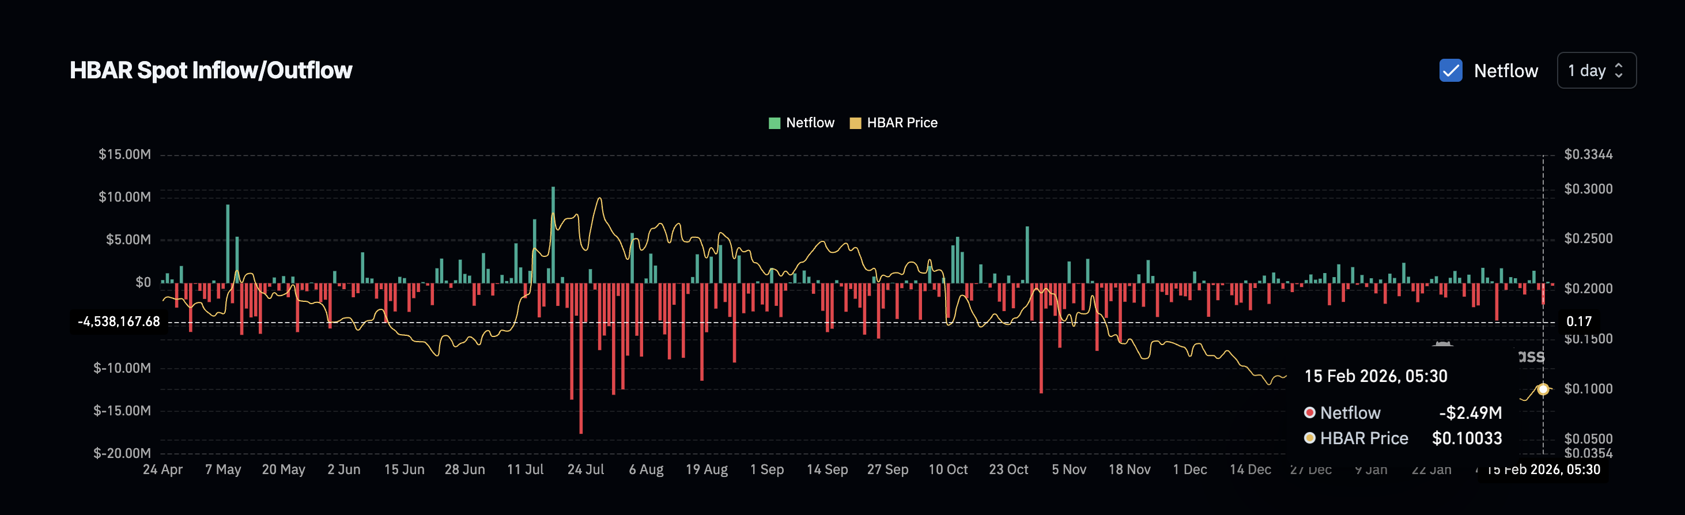
Task: Click the 15 Jun date label
Action: [x=404, y=469]
